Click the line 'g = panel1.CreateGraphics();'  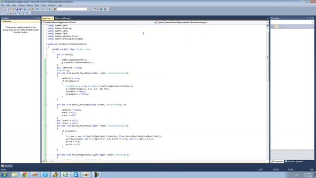78,63
